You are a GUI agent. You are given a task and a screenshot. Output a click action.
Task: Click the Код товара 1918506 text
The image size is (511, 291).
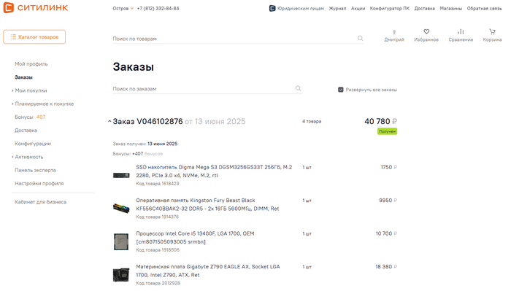coord(158,250)
